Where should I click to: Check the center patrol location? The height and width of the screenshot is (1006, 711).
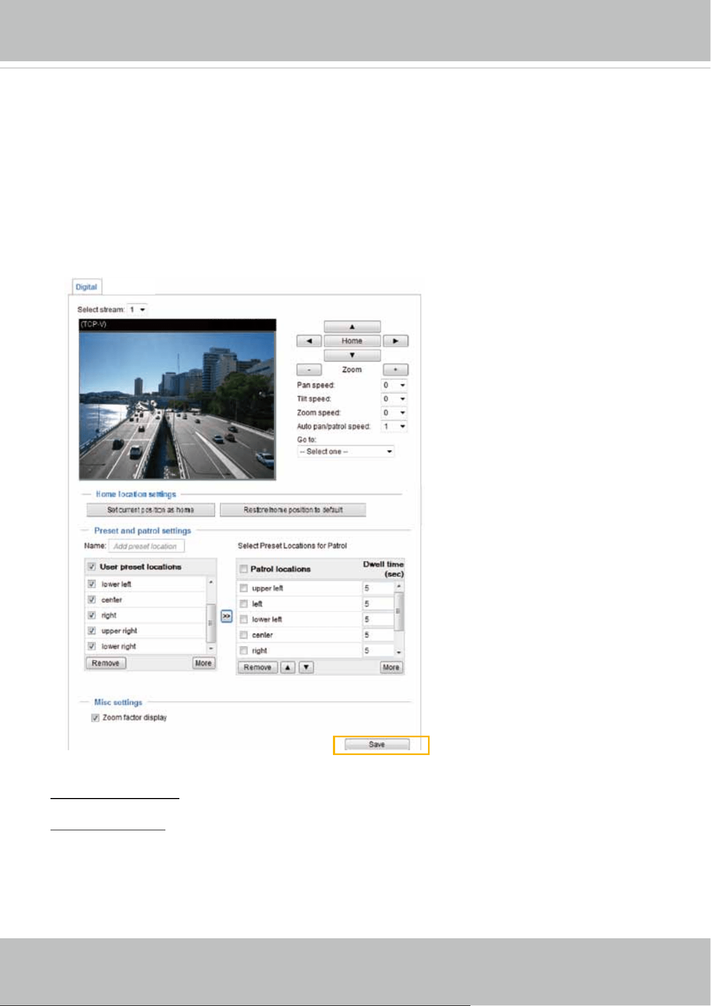[x=244, y=635]
